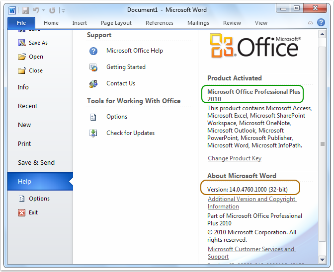Switch to the Home ribbon tab
Image resolution: width=334 pixels, height=272 pixels.
coord(51,23)
